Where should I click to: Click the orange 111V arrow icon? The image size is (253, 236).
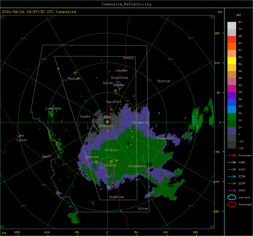pyautogui.click(x=232, y=169)
